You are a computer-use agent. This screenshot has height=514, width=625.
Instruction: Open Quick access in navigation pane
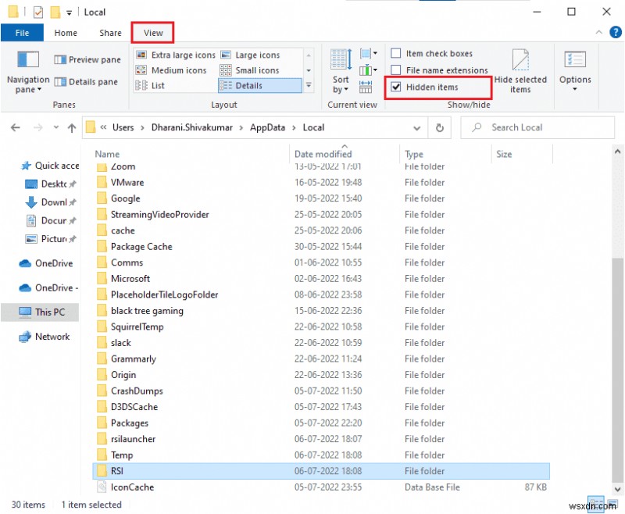tap(50, 166)
